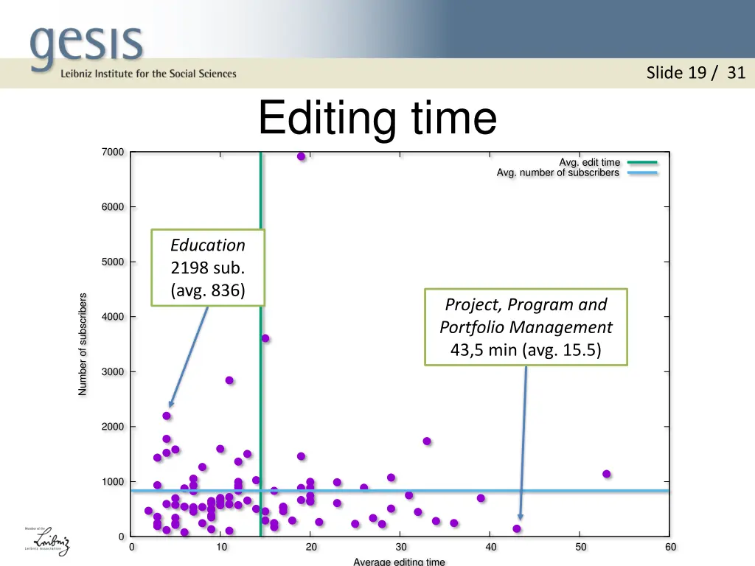755x566 pixels.
Task: Click the Education annotation box
Action: coord(208,268)
